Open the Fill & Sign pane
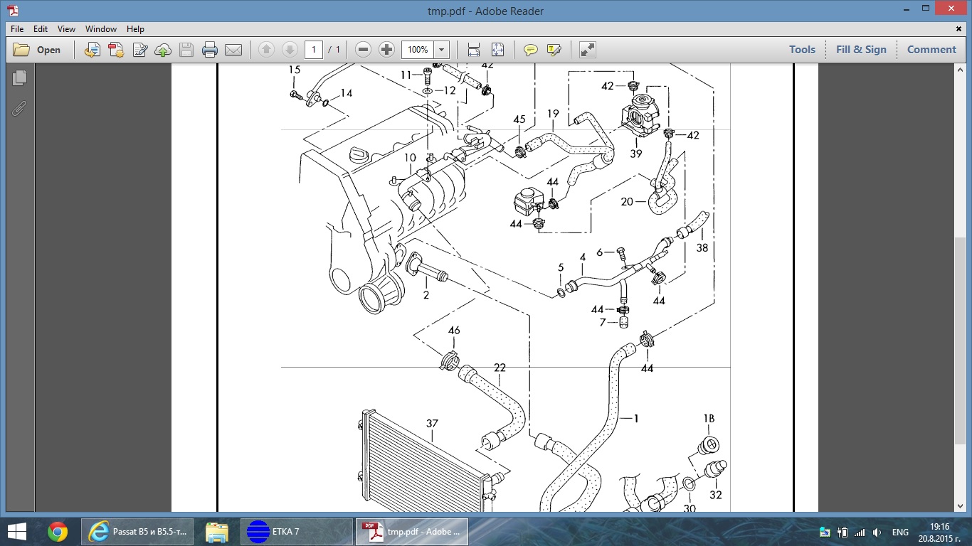Screen dimensions: 972x546 (861, 50)
